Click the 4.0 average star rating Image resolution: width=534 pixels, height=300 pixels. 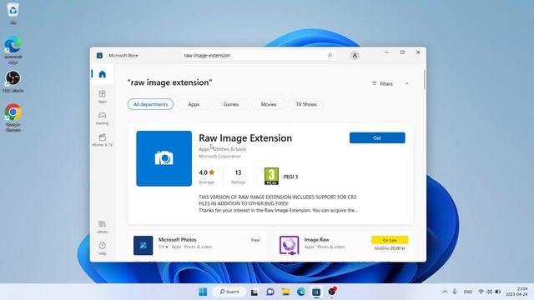[207, 172]
